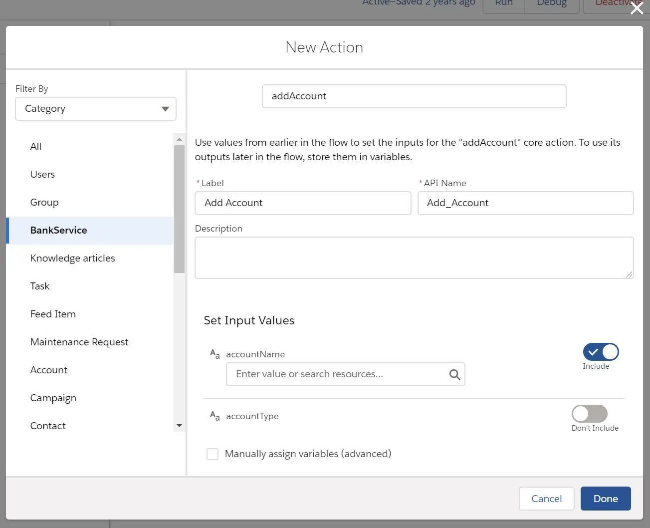Image resolution: width=650 pixels, height=528 pixels.
Task: Choose the Task category
Action: click(90, 286)
